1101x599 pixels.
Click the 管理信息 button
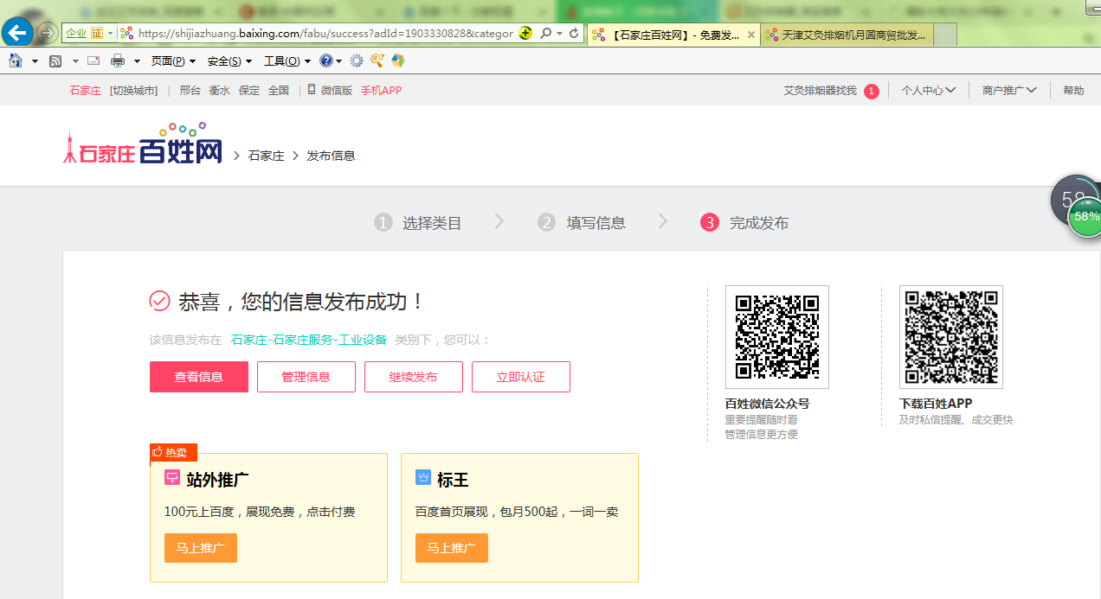point(306,377)
